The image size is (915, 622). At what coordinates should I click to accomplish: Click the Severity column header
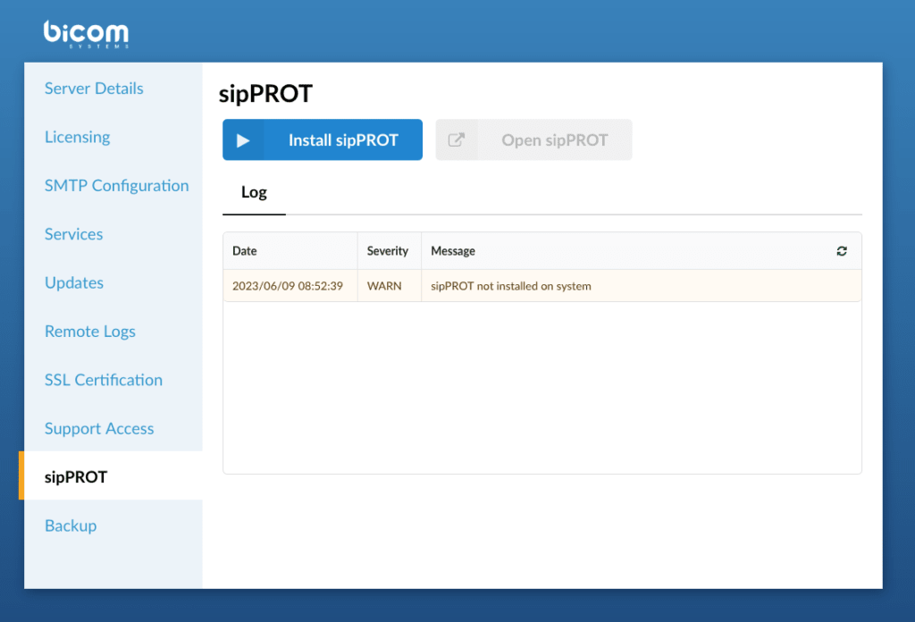(388, 251)
